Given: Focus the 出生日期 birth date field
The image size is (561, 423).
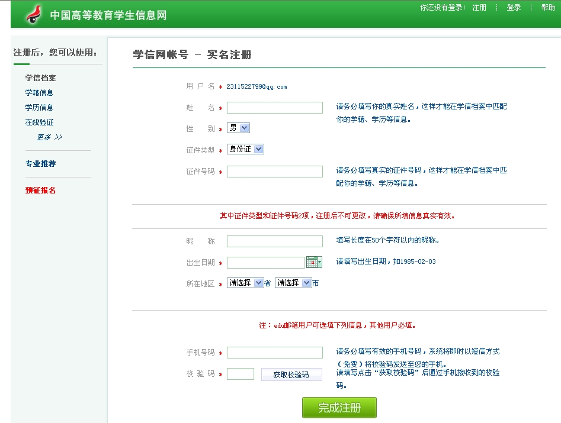Looking at the screenshot, I should (x=266, y=263).
